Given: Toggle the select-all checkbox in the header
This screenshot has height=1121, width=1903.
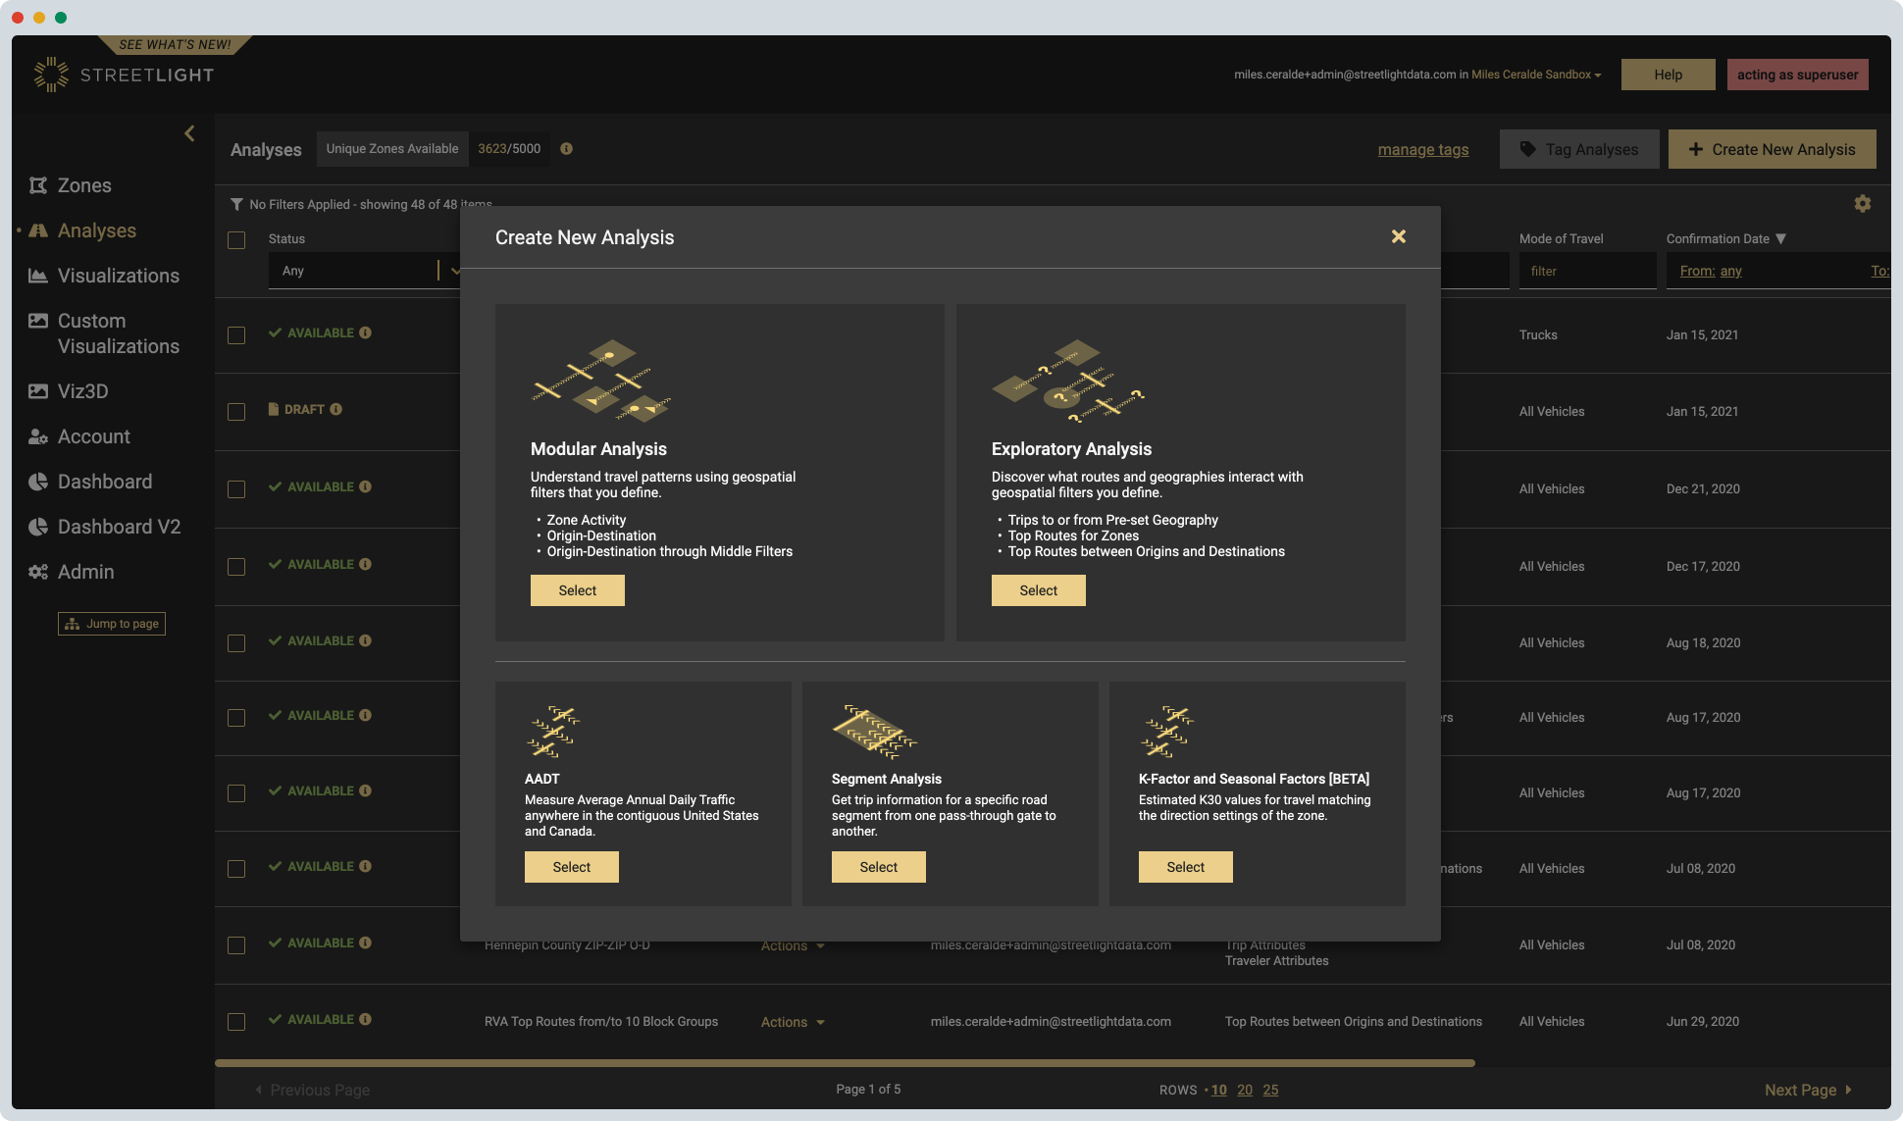Looking at the screenshot, I should [x=236, y=240].
